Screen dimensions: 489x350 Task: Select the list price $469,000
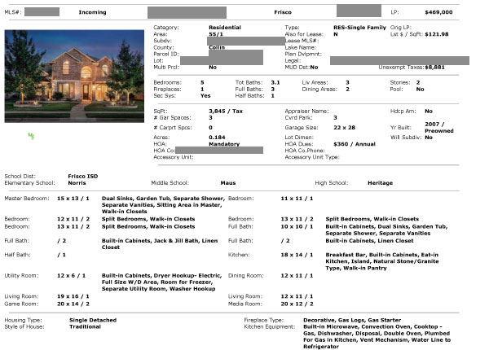[x=438, y=12]
